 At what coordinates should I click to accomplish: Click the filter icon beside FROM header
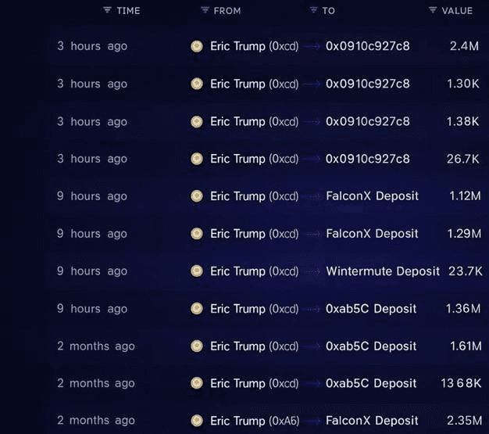pos(205,11)
